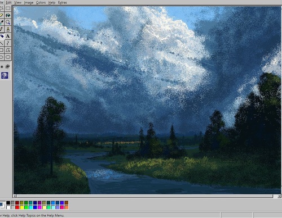
Task: Select the Magnifier zoom tool
Action: (8, 22)
